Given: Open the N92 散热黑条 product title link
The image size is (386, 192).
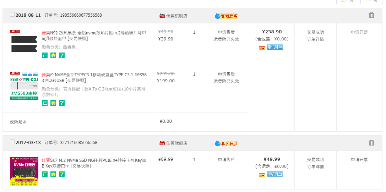Looking at the screenshot, I should coord(94,36).
